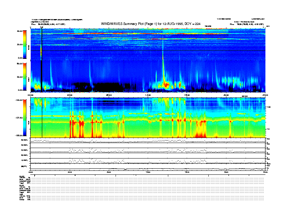
Task: Click the TNR heading in the bottom status block
Action: 21,194
